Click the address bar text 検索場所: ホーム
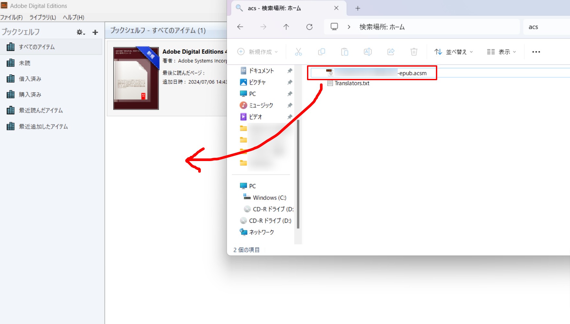This screenshot has width=570, height=324. [382, 27]
